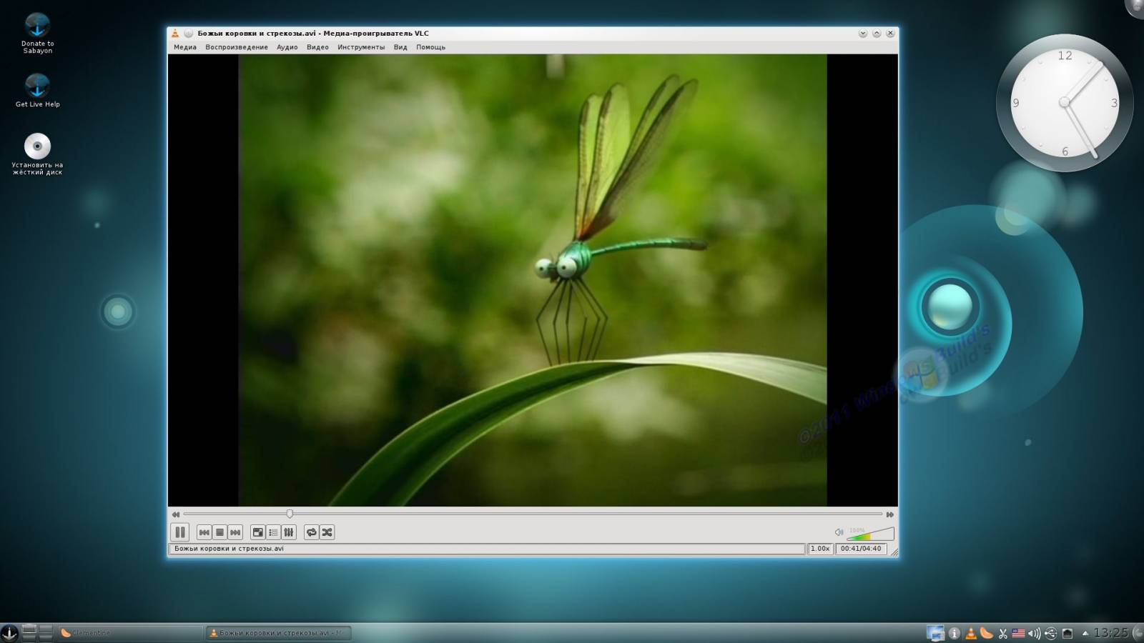
Task: Open Get Live Help desktop icon
Action: pyautogui.click(x=37, y=89)
